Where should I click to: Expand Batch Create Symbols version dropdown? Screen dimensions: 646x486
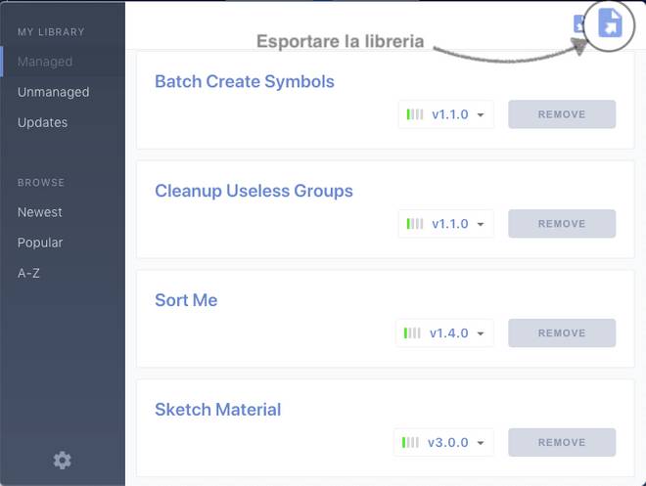(446, 114)
